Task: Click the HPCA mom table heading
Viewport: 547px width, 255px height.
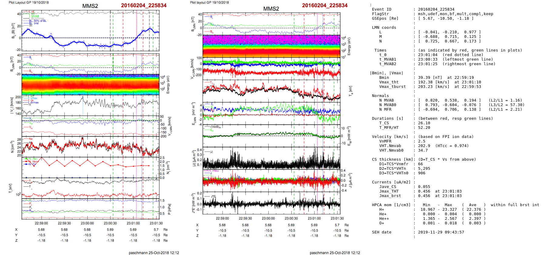Action: (391, 205)
